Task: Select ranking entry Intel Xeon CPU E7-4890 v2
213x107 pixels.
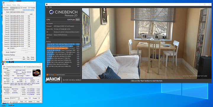Action: [63, 46]
